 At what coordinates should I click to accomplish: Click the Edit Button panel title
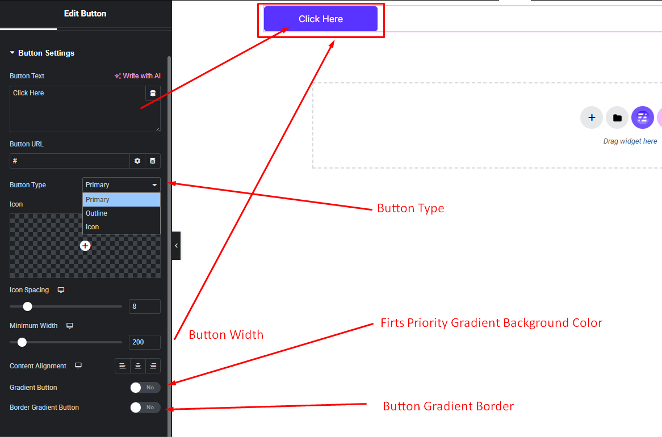point(85,14)
